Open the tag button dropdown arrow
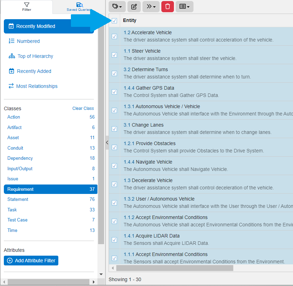This screenshot has height=286, width=293. 121,7
